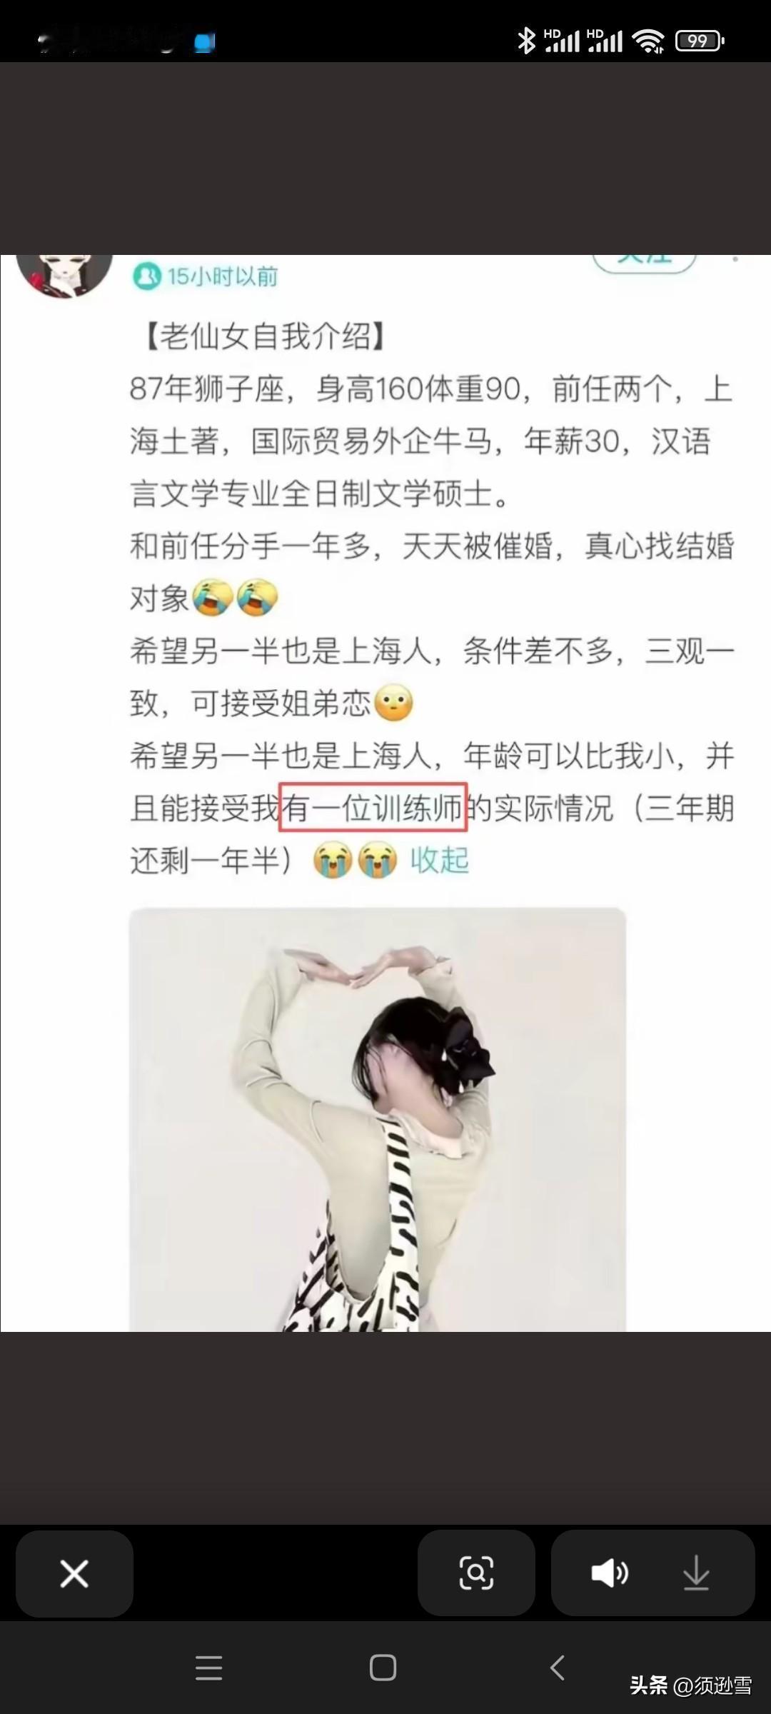This screenshot has width=771, height=1714.
Task: Tap the Bluetooth status bar icon
Action: pyautogui.click(x=526, y=41)
